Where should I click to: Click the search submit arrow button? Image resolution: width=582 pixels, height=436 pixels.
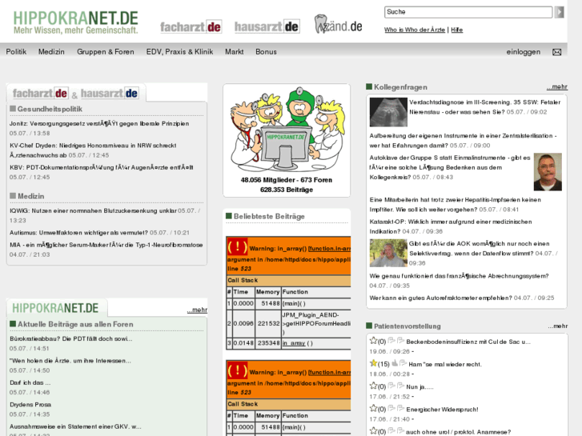pos(560,12)
